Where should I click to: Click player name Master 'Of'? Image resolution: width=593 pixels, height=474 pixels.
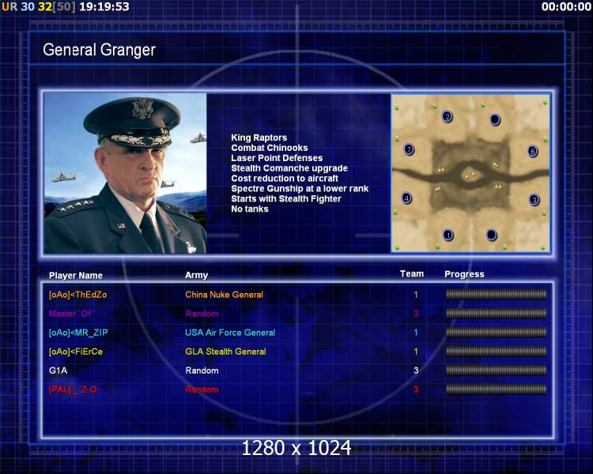click(x=72, y=314)
